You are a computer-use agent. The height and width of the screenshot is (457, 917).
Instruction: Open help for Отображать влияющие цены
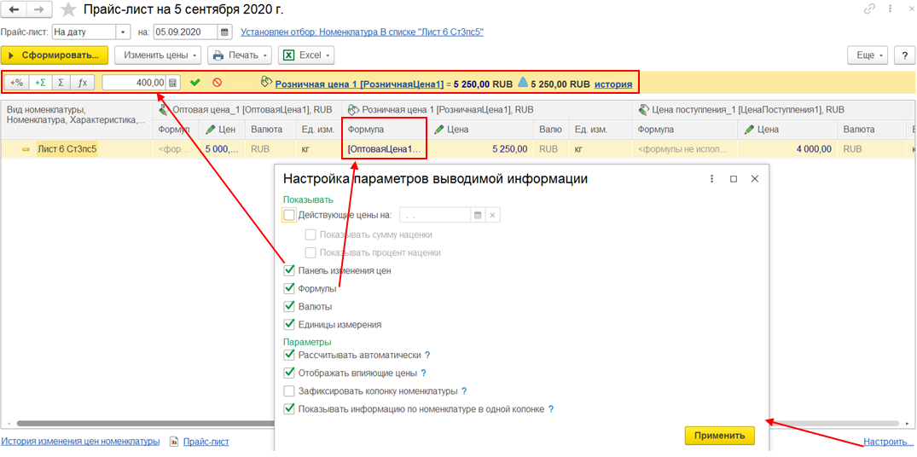[423, 373]
